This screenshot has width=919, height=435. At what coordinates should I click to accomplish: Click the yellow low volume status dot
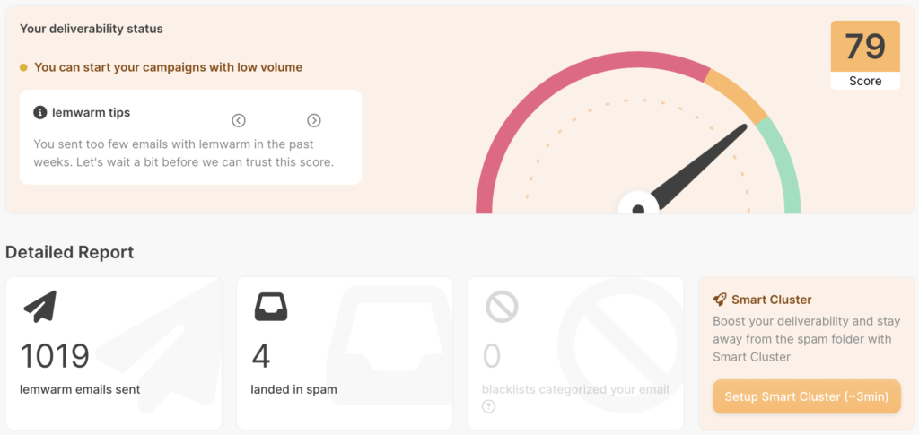24,67
